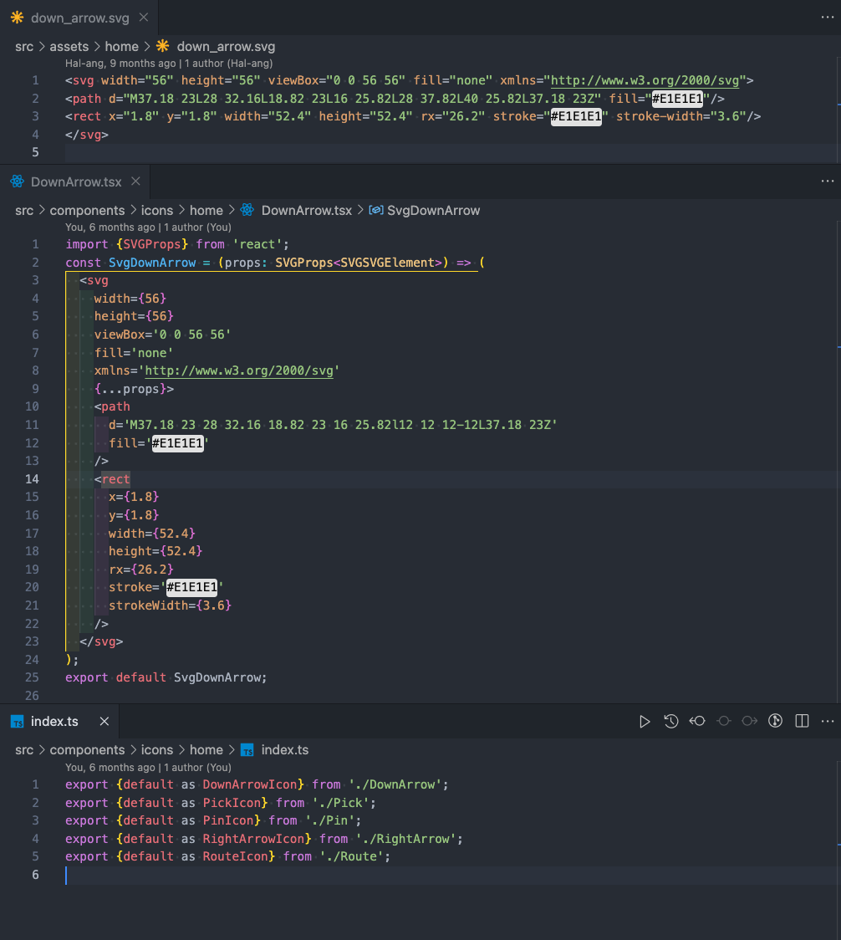Click the PinIcon export name

227,820
